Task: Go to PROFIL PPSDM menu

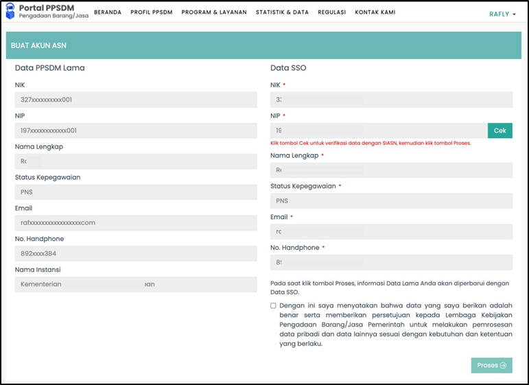Action: 151,12
